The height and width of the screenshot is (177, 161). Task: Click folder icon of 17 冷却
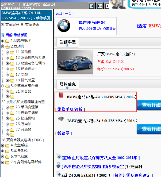pos(12,75)
